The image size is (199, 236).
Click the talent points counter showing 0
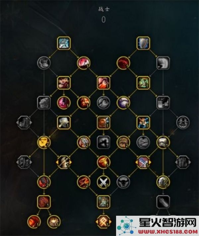(103, 20)
